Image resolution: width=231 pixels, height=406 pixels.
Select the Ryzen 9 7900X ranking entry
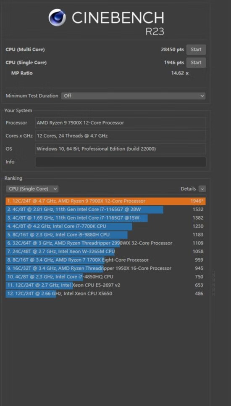[106, 201]
